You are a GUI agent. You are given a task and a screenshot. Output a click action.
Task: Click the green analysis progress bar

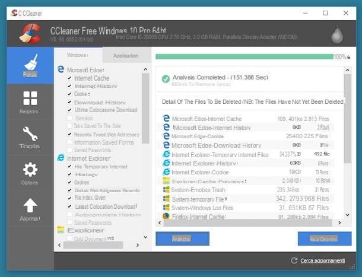tap(244, 56)
